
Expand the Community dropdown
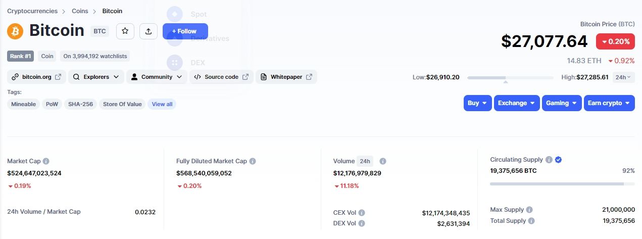click(x=157, y=77)
